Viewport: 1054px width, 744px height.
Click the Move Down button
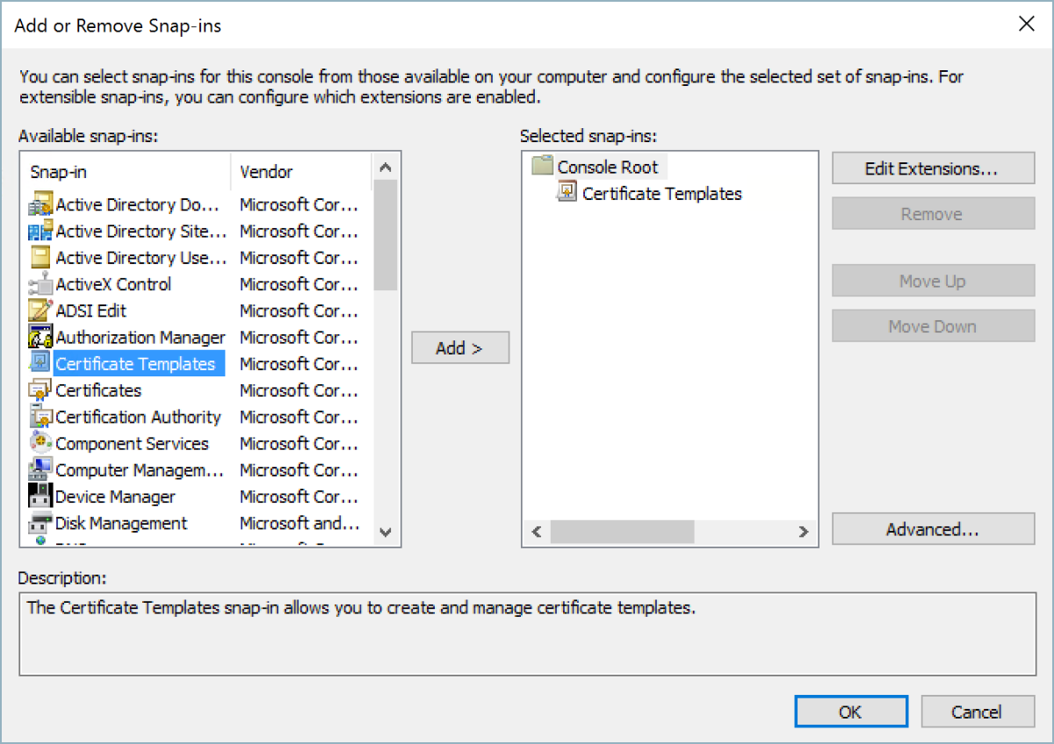(934, 326)
